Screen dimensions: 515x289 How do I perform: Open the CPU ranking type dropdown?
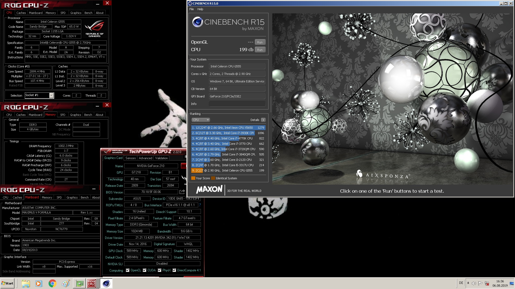[x=201, y=120]
